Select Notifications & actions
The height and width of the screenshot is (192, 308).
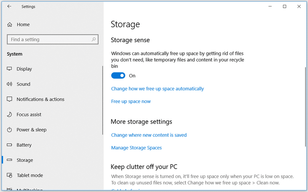40,99
